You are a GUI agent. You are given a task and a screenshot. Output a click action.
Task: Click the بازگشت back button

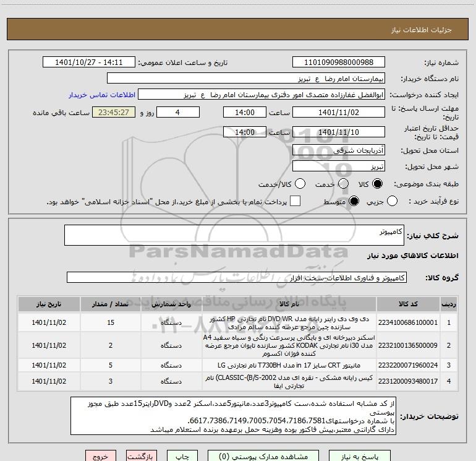tap(142, 457)
